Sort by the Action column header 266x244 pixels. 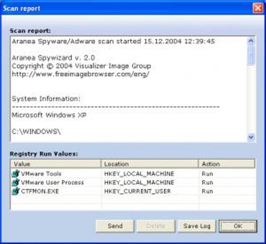point(226,164)
